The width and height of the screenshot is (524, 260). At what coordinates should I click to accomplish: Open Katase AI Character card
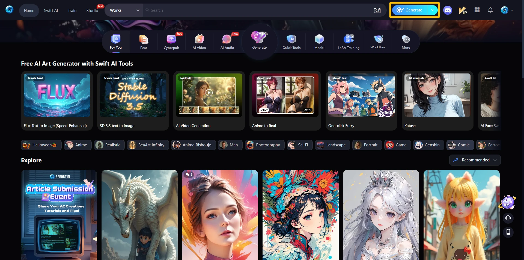(437, 101)
